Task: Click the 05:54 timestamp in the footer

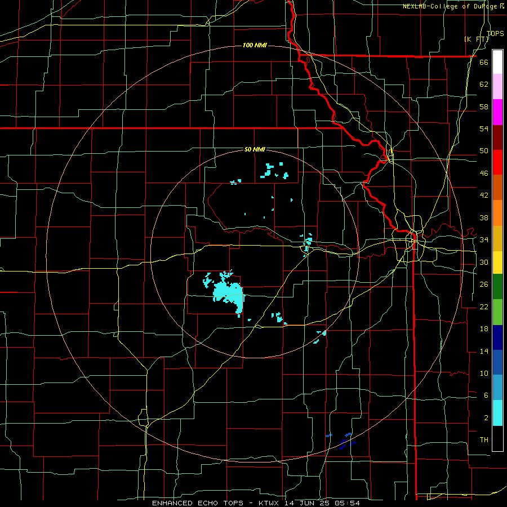Action: pos(348,503)
